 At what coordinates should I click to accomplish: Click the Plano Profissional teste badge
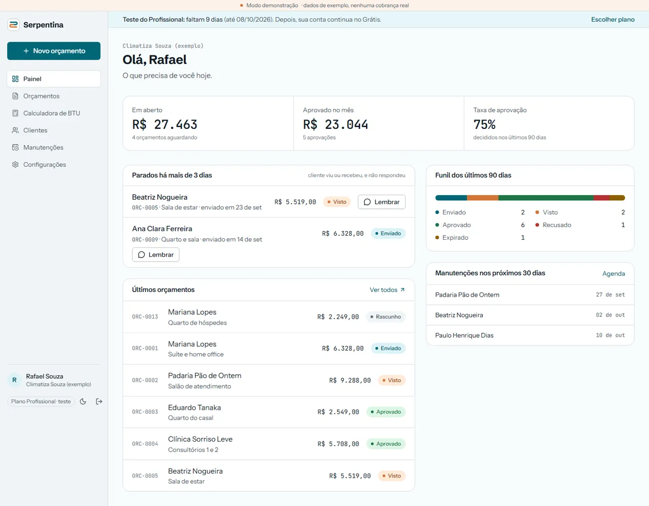pyautogui.click(x=41, y=402)
